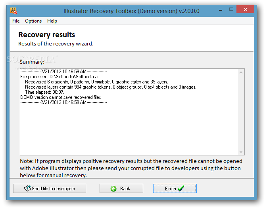Maximize the Illustrator Recovery Toolbox window
This screenshot has width=265, height=208.
[231, 9]
